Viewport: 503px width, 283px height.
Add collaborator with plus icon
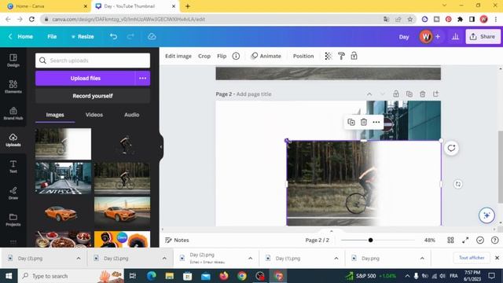438,37
